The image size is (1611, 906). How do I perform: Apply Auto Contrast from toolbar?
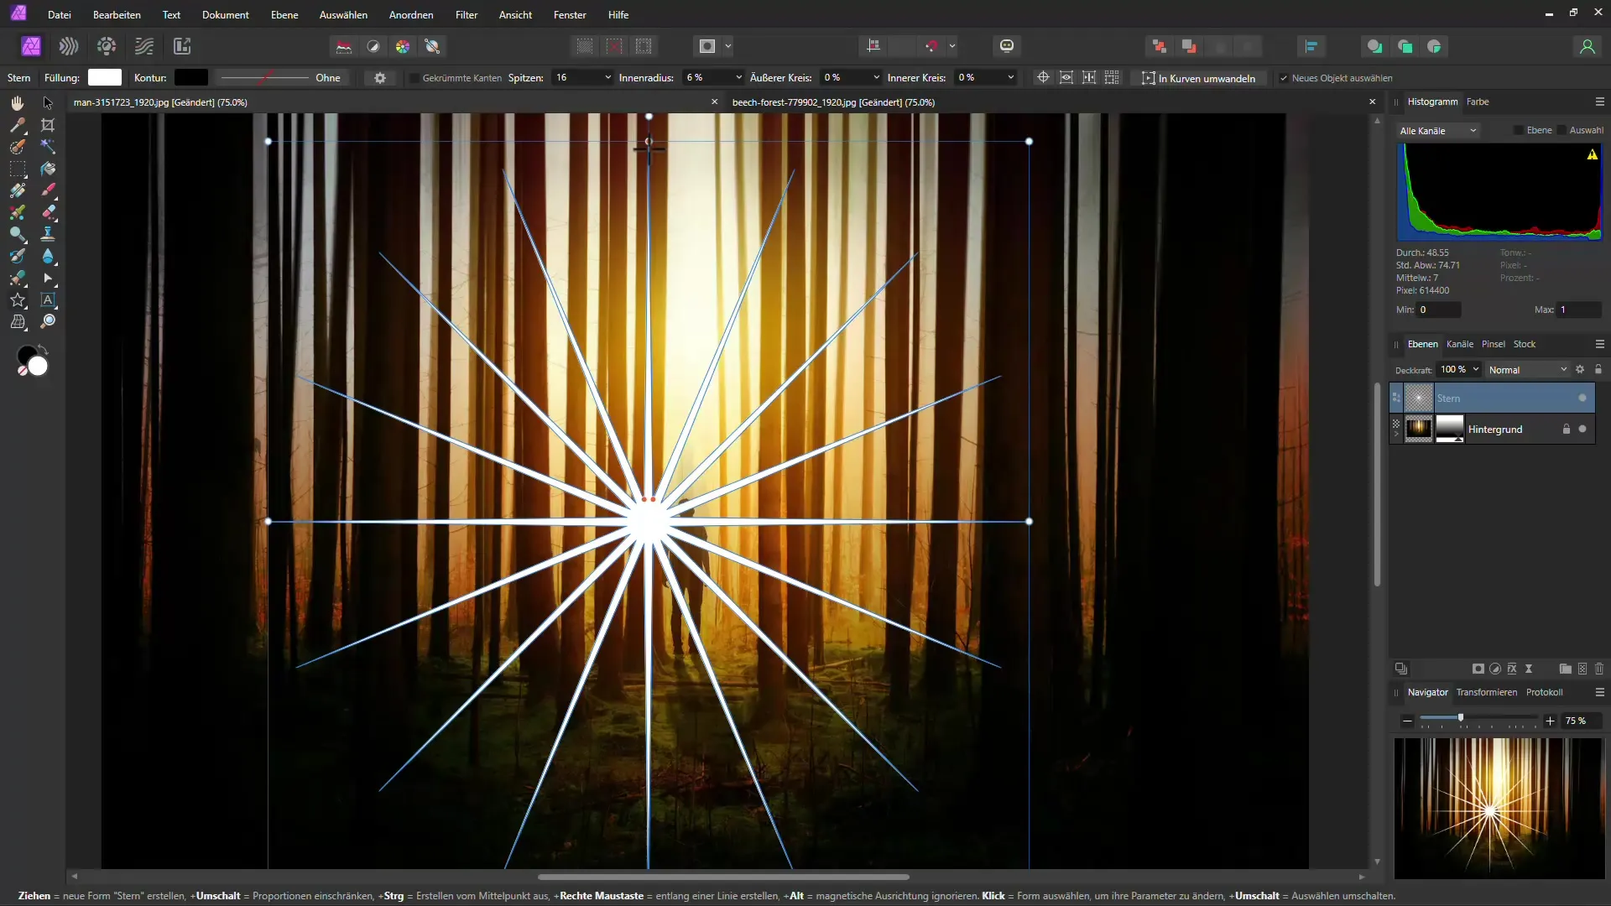pos(373,46)
